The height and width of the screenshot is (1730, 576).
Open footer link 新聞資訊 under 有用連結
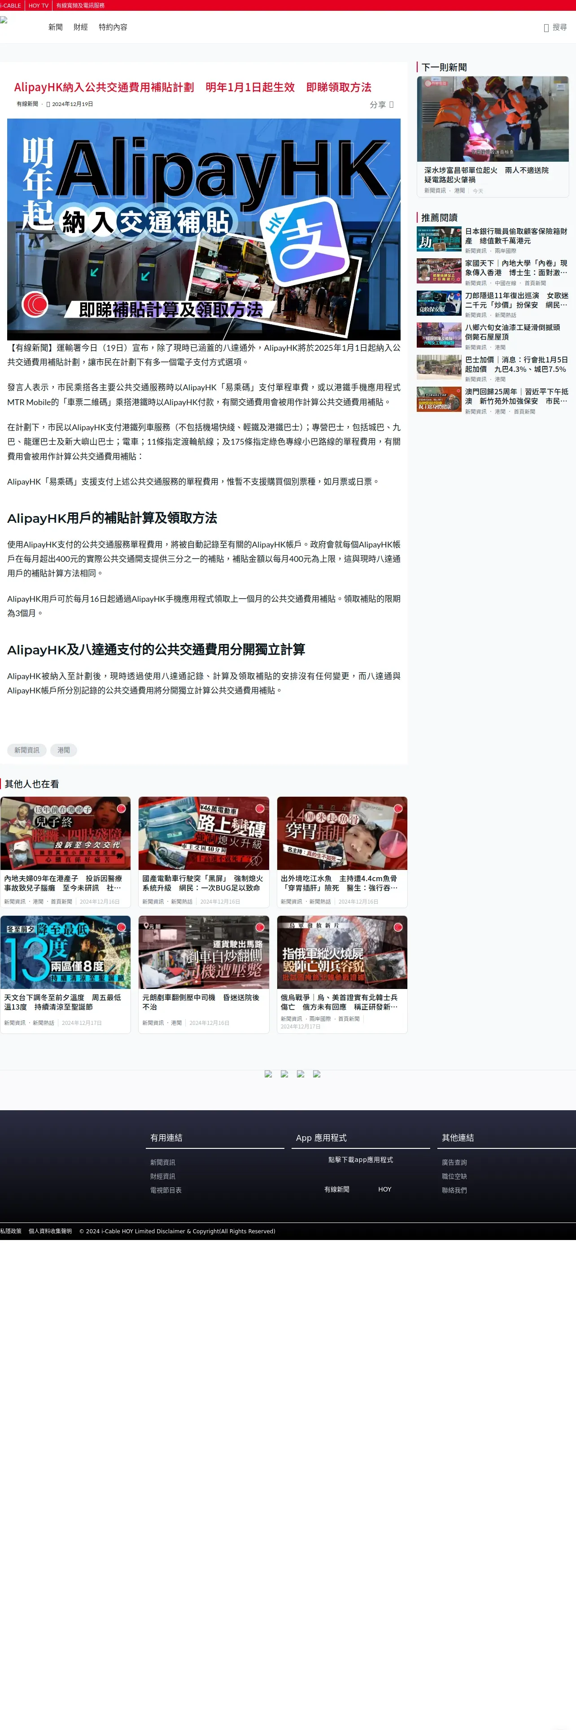[x=162, y=1162]
